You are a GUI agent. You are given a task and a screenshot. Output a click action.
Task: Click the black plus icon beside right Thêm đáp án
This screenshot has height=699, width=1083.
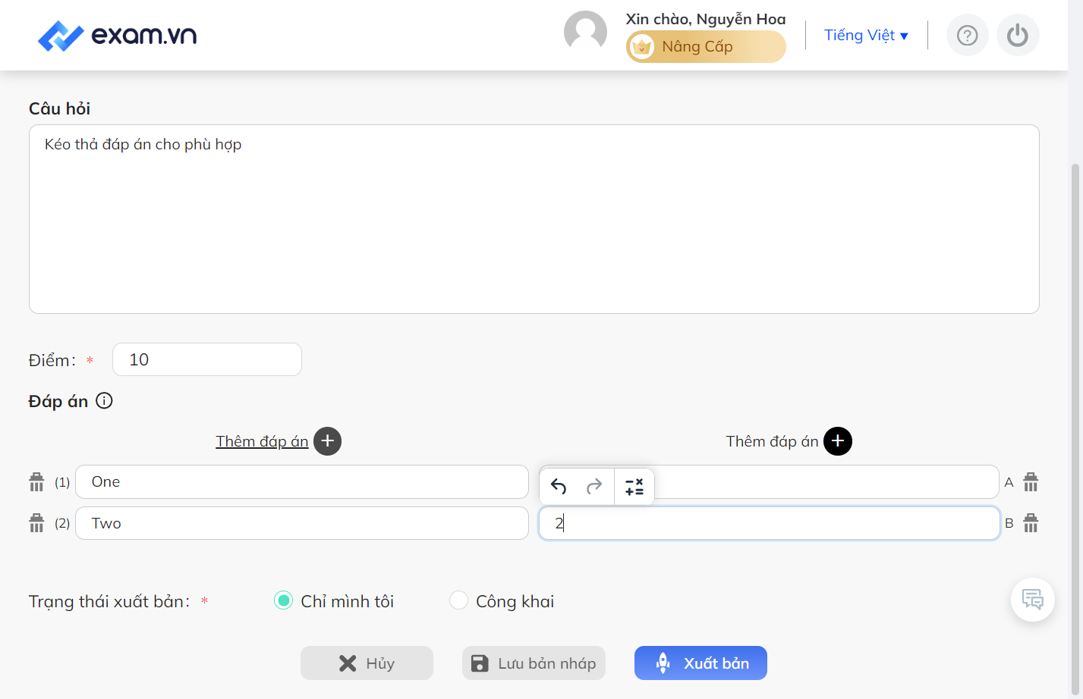pos(838,441)
